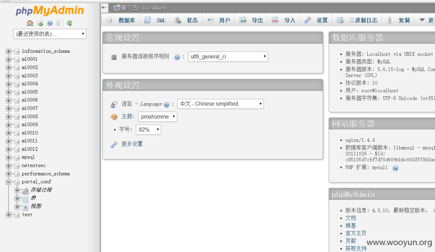
Task: Open the 获取支持 link
Action: pos(356,249)
